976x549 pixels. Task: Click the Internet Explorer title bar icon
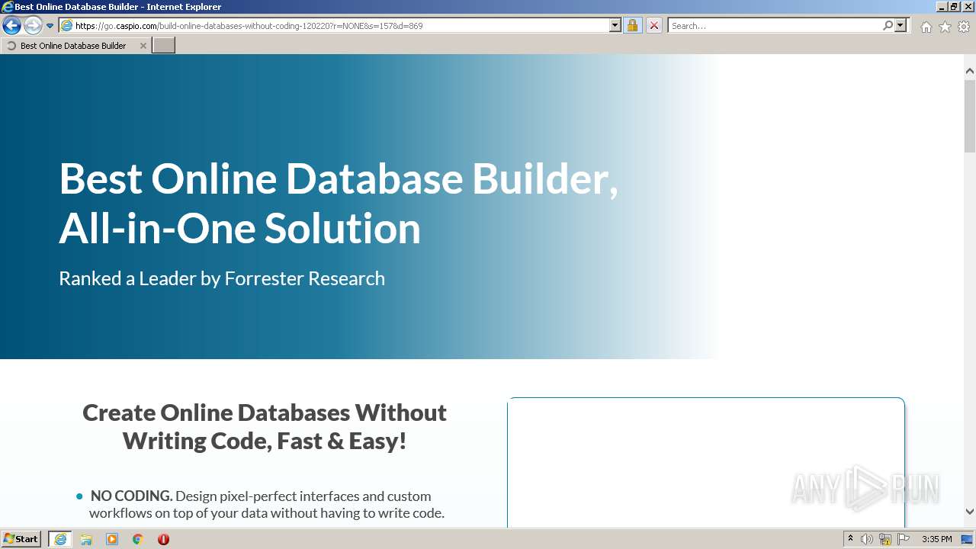pyautogui.click(x=8, y=7)
